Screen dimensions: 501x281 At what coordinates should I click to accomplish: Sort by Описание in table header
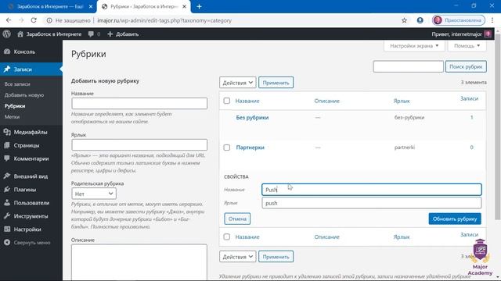327,101
